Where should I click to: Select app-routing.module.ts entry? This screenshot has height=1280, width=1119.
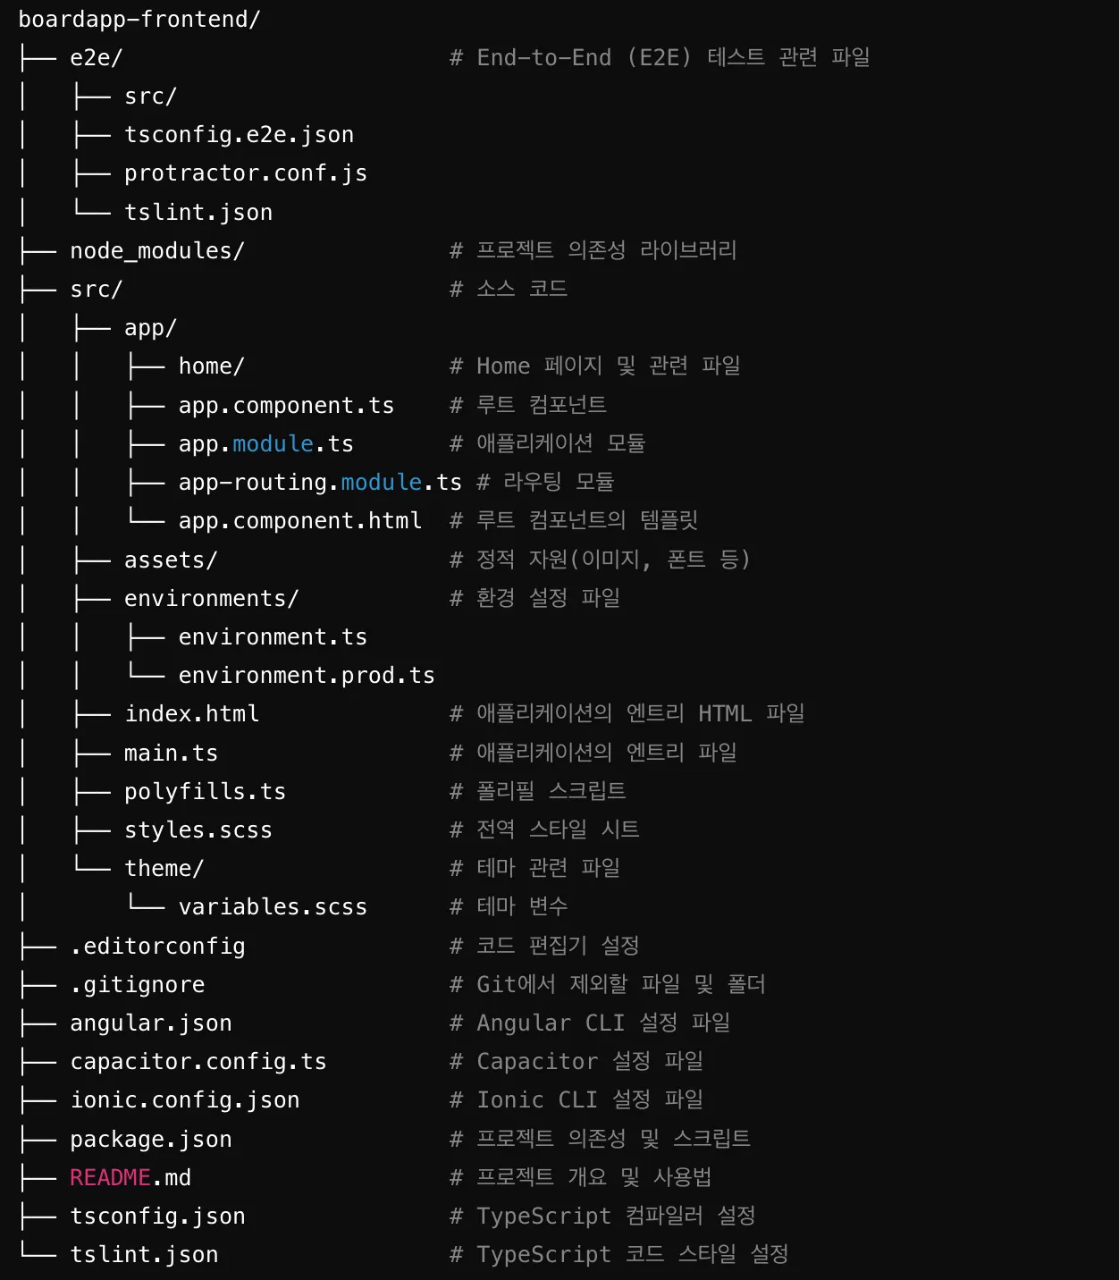(319, 483)
